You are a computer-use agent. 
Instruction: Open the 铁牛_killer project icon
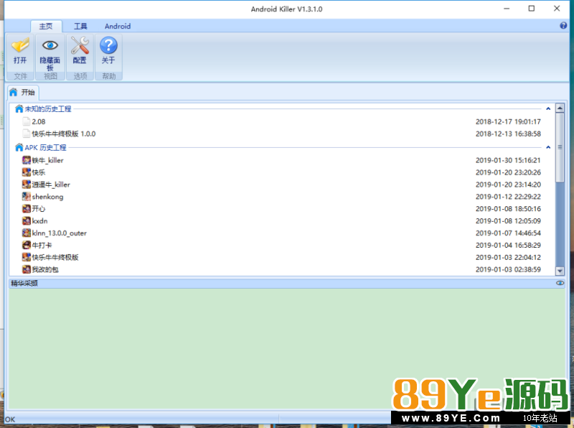(27, 160)
